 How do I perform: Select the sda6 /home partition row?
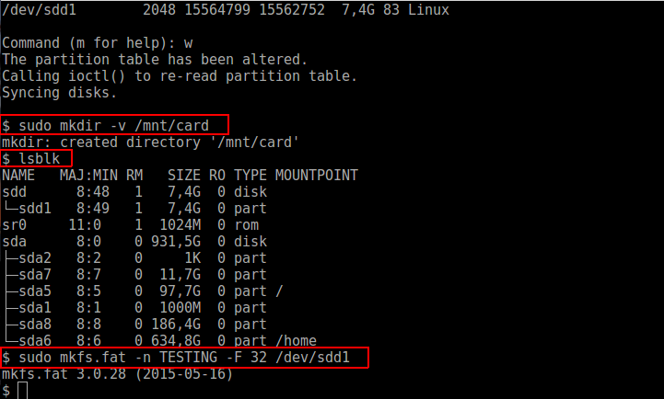[x=138, y=340]
